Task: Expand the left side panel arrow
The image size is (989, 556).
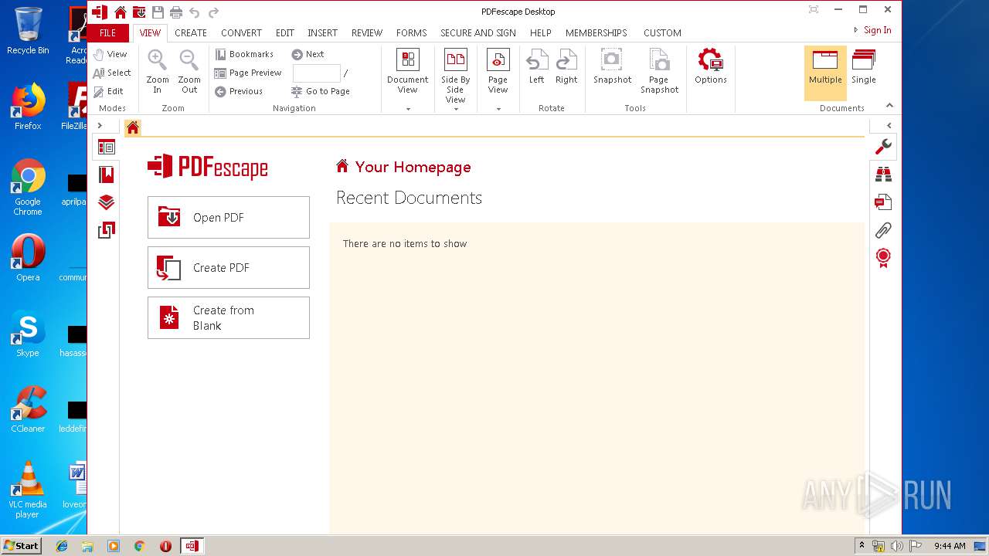Action: tap(100, 125)
